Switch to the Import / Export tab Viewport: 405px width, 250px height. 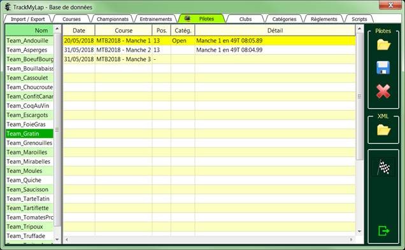(27, 19)
